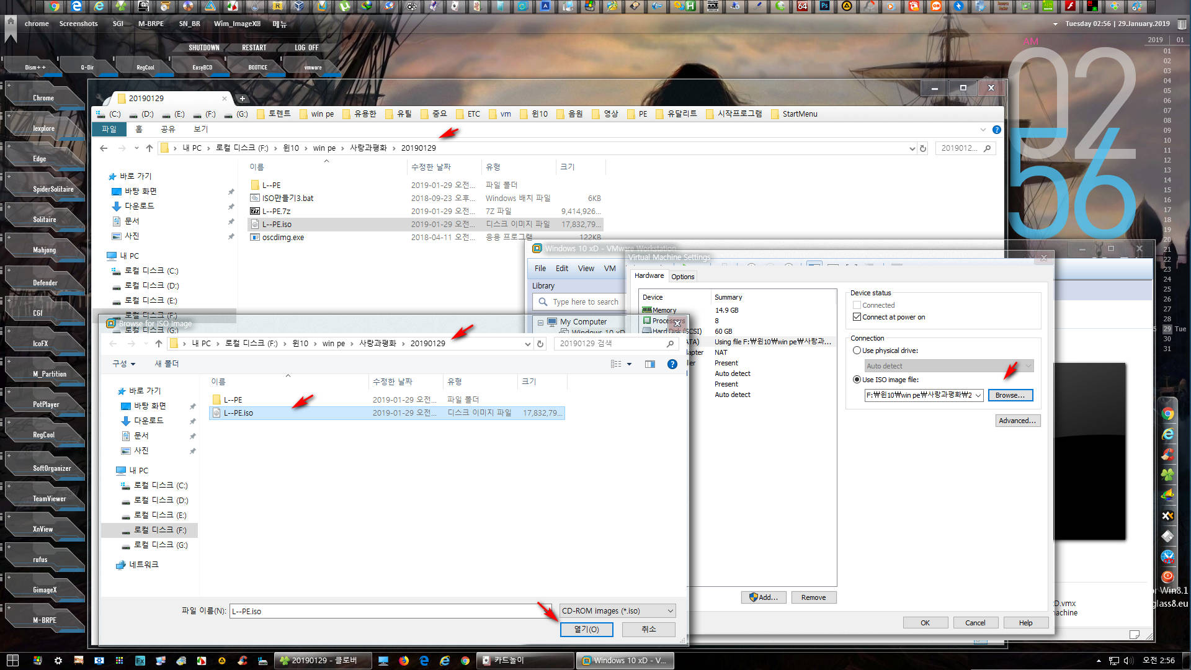The height and width of the screenshot is (670, 1191).
Task: Click Windows Start button on taskbar
Action: pos(12,661)
